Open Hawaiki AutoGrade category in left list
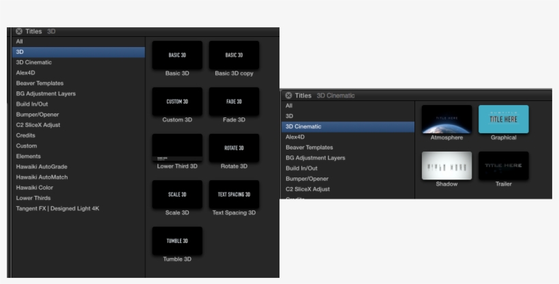 [x=42, y=167]
